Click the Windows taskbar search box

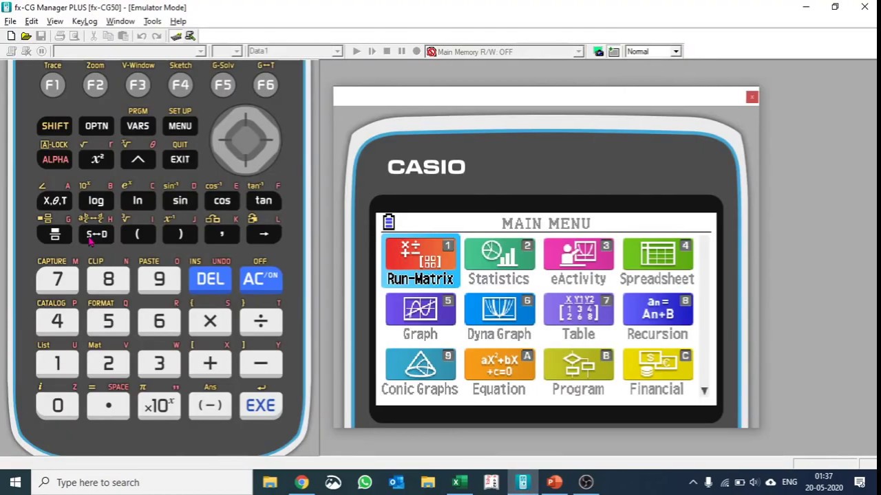142,482
